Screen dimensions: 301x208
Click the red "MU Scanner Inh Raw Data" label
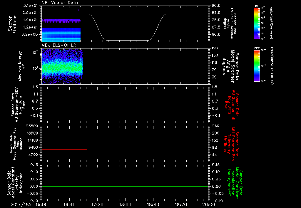tap(232, 105)
